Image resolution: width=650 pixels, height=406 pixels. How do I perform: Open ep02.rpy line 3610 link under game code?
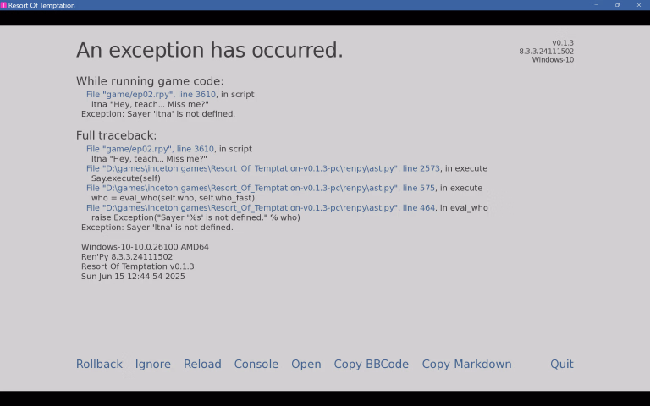pyautogui.click(x=151, y=95)
